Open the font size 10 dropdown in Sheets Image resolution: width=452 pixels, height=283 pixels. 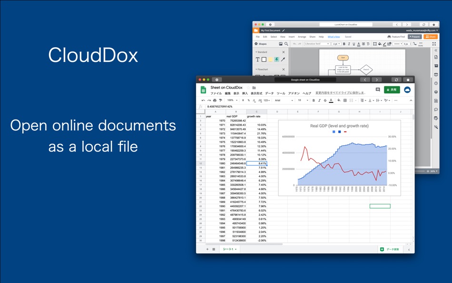(x=303, y=101)
